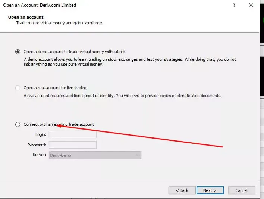
Task: Click label 'Open a demo account to trade virtual money without risk'
Action: coord(75,52)
